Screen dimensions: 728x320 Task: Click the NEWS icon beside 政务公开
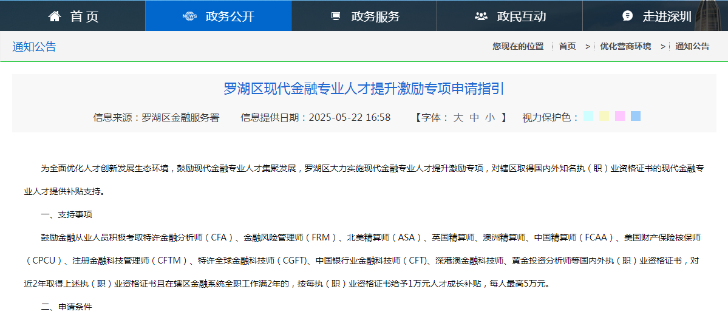coord(189,16)
